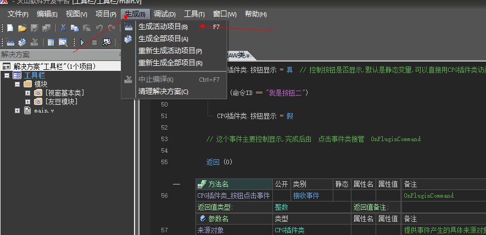Expand the [视窗基本类] module node

(27, 93)
